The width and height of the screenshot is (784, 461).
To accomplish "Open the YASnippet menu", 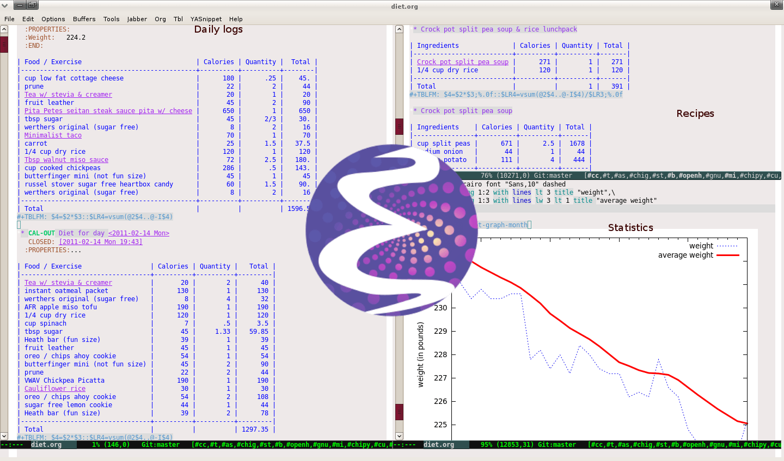I will click(x=206, y=19).
